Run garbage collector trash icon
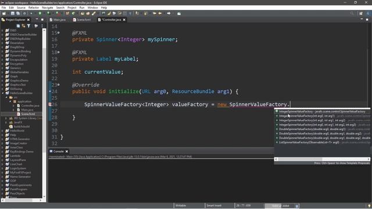The height and width of the screenshot is (209, 372). tap(297, 206)
